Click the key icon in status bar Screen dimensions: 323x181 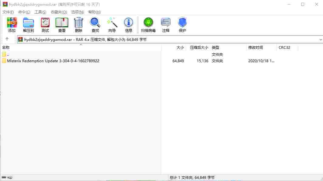(10, 177)
